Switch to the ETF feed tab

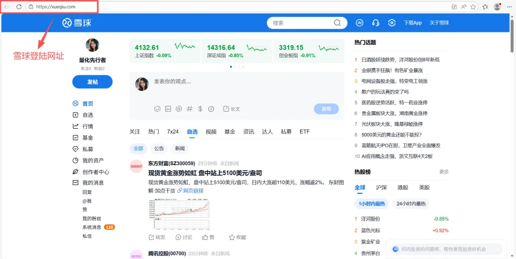click(x=305, y=132)
